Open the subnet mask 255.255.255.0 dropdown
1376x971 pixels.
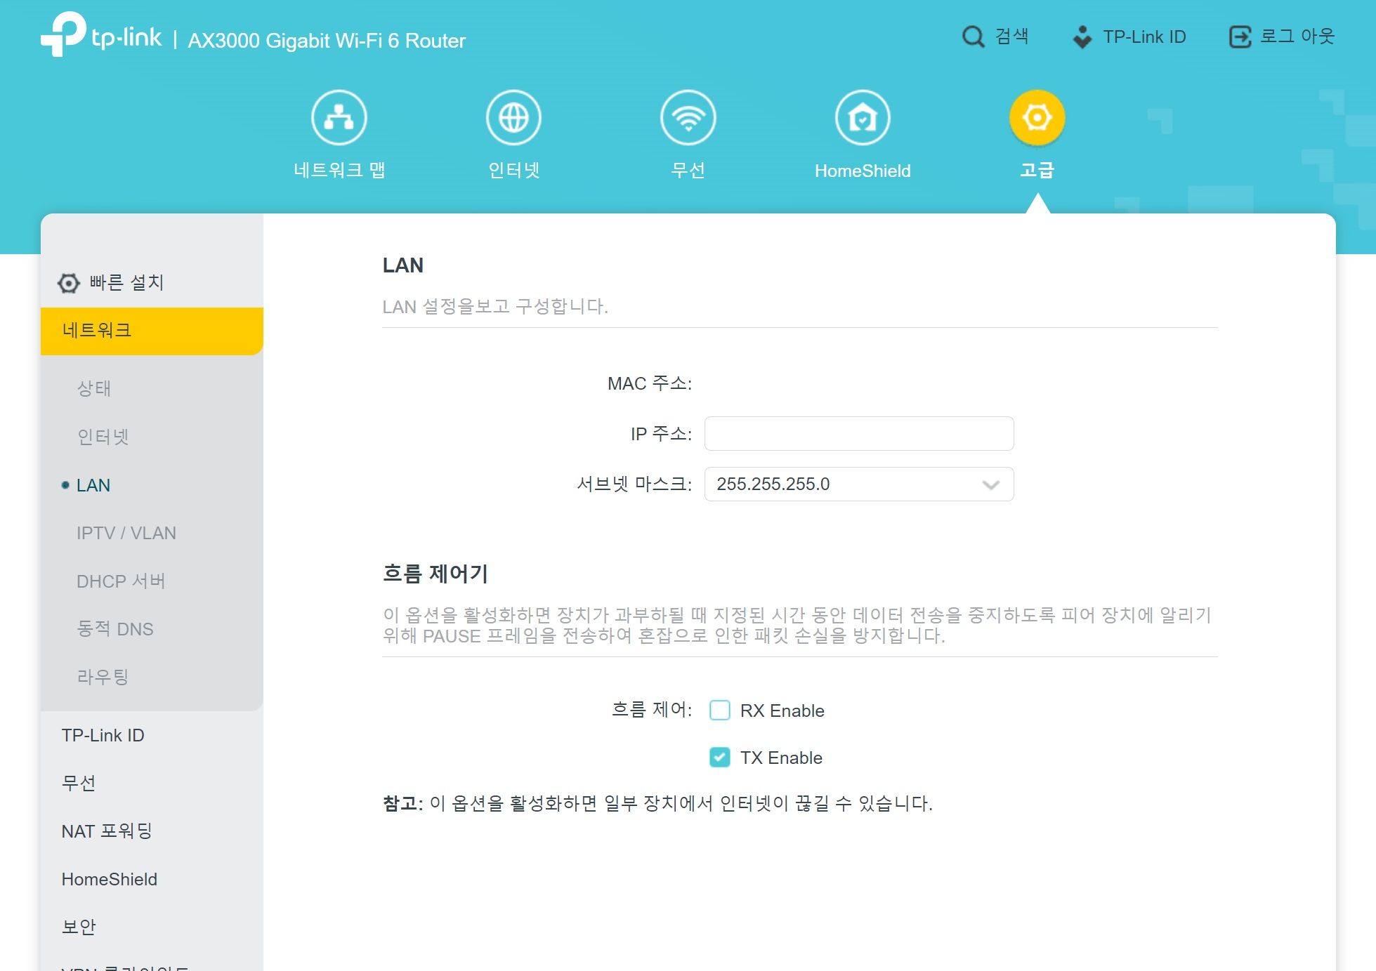pos(859,484)
